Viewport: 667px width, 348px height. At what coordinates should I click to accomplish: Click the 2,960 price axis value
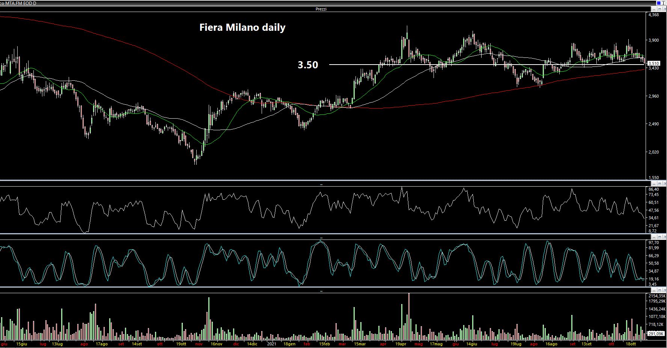click(653, 96)
